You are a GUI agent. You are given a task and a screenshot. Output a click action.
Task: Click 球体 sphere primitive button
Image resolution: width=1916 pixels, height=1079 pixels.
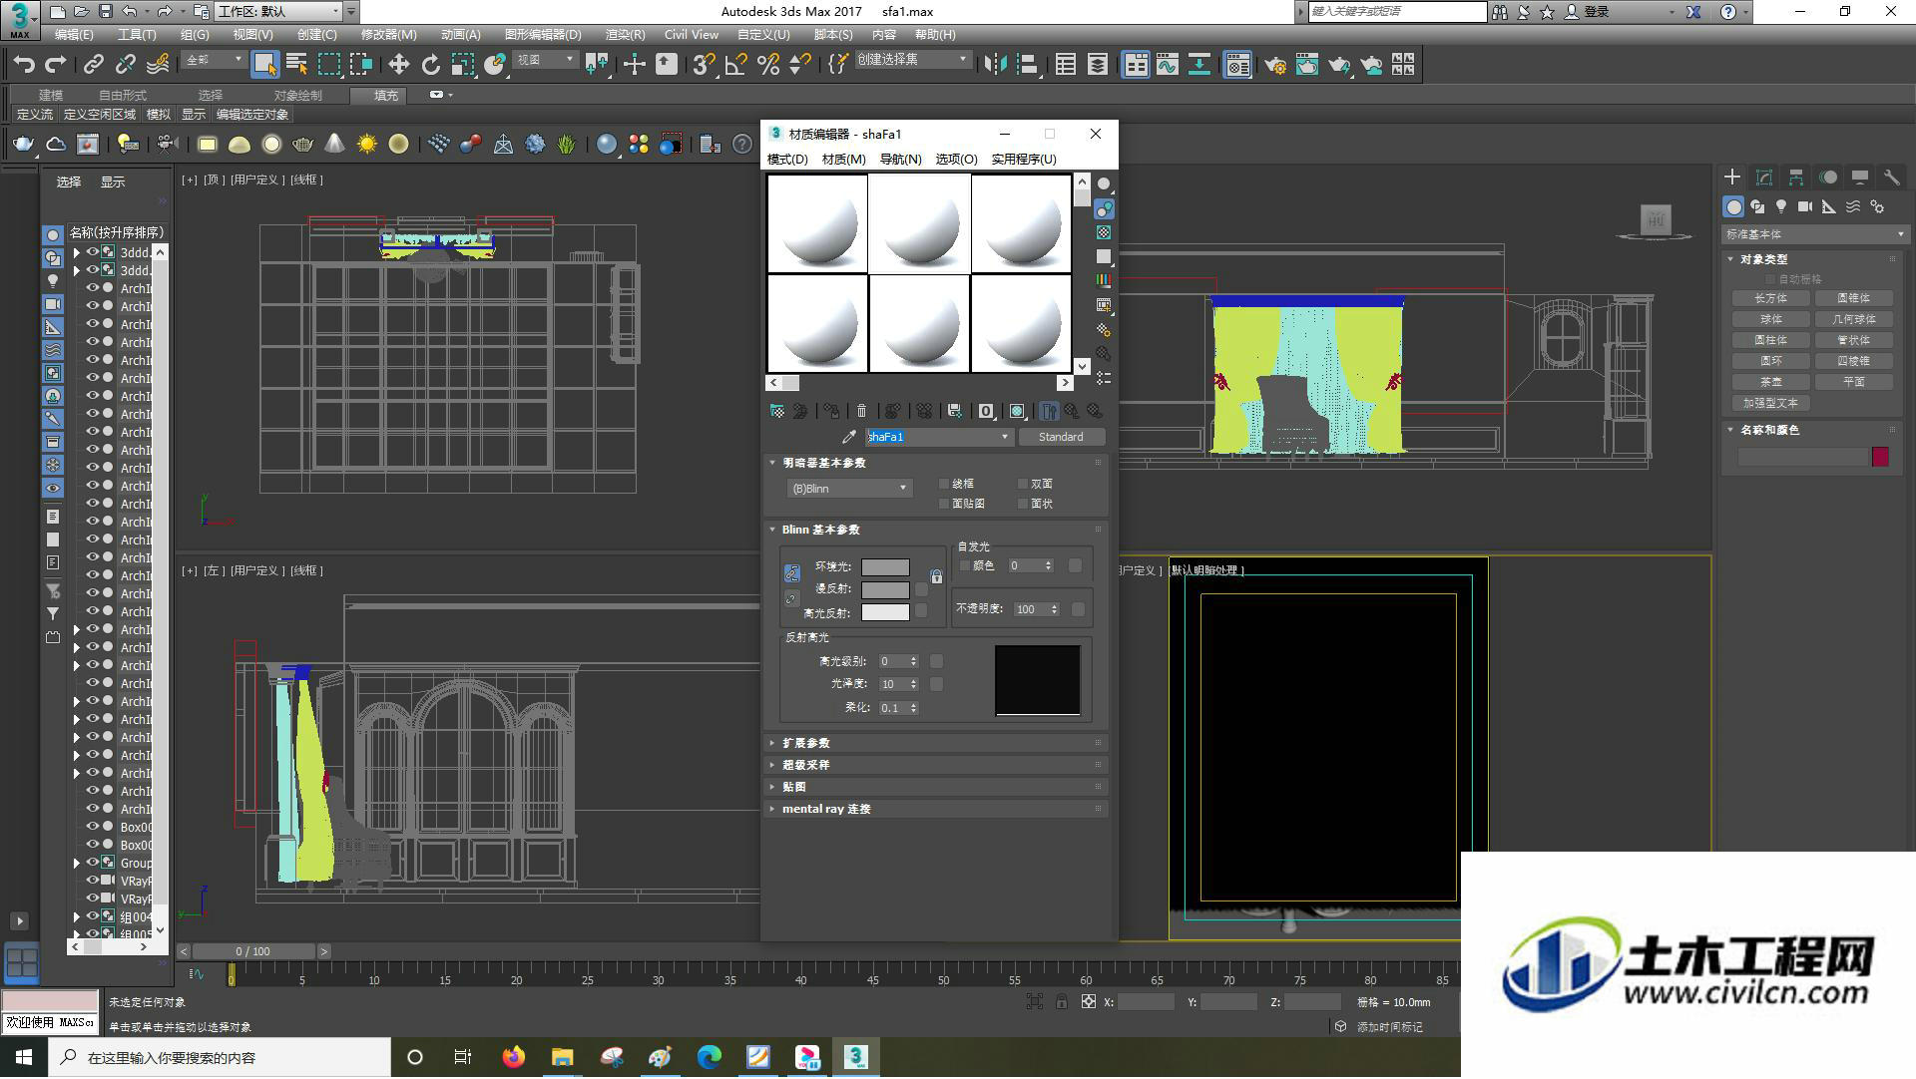click(x=1771, y=319)
